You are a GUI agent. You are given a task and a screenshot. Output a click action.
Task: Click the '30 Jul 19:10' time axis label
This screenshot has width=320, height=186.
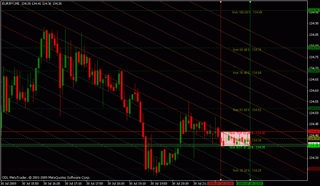tap(137, 183)
